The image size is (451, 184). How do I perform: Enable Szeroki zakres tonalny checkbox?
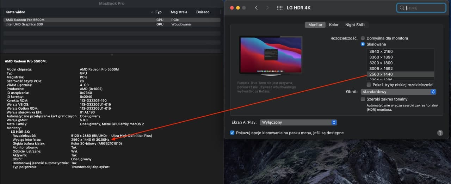[363, 99]
